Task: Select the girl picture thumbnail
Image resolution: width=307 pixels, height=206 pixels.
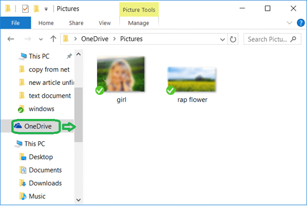Action: coord(121,74)
